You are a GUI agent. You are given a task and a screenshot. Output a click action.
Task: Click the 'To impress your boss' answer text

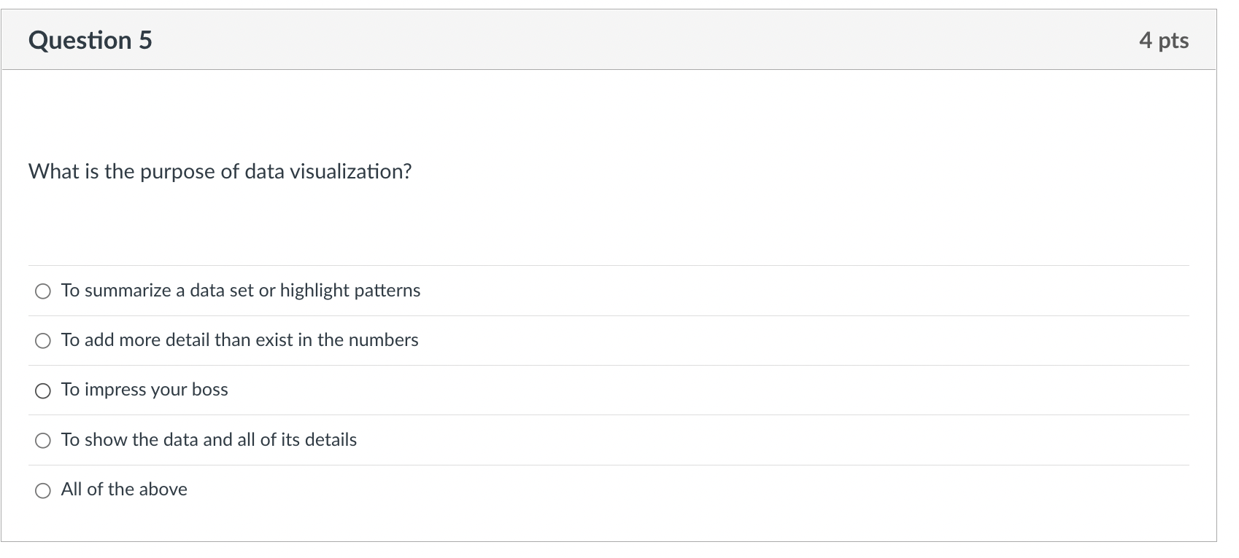point(144,390)
